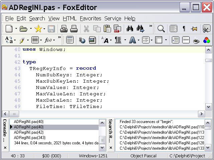This screenshot has height=160, width=214.
Task: Expand dropdown arrow beside favorites star
Action: 44,29
